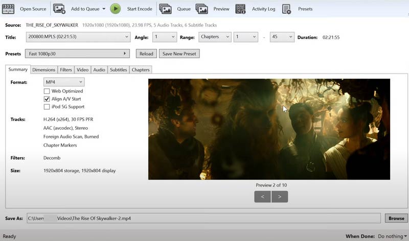Click the Queue stacked pictures icon
Image resolution: width=409 pixels, height=241 pixels.
[165, 9]
